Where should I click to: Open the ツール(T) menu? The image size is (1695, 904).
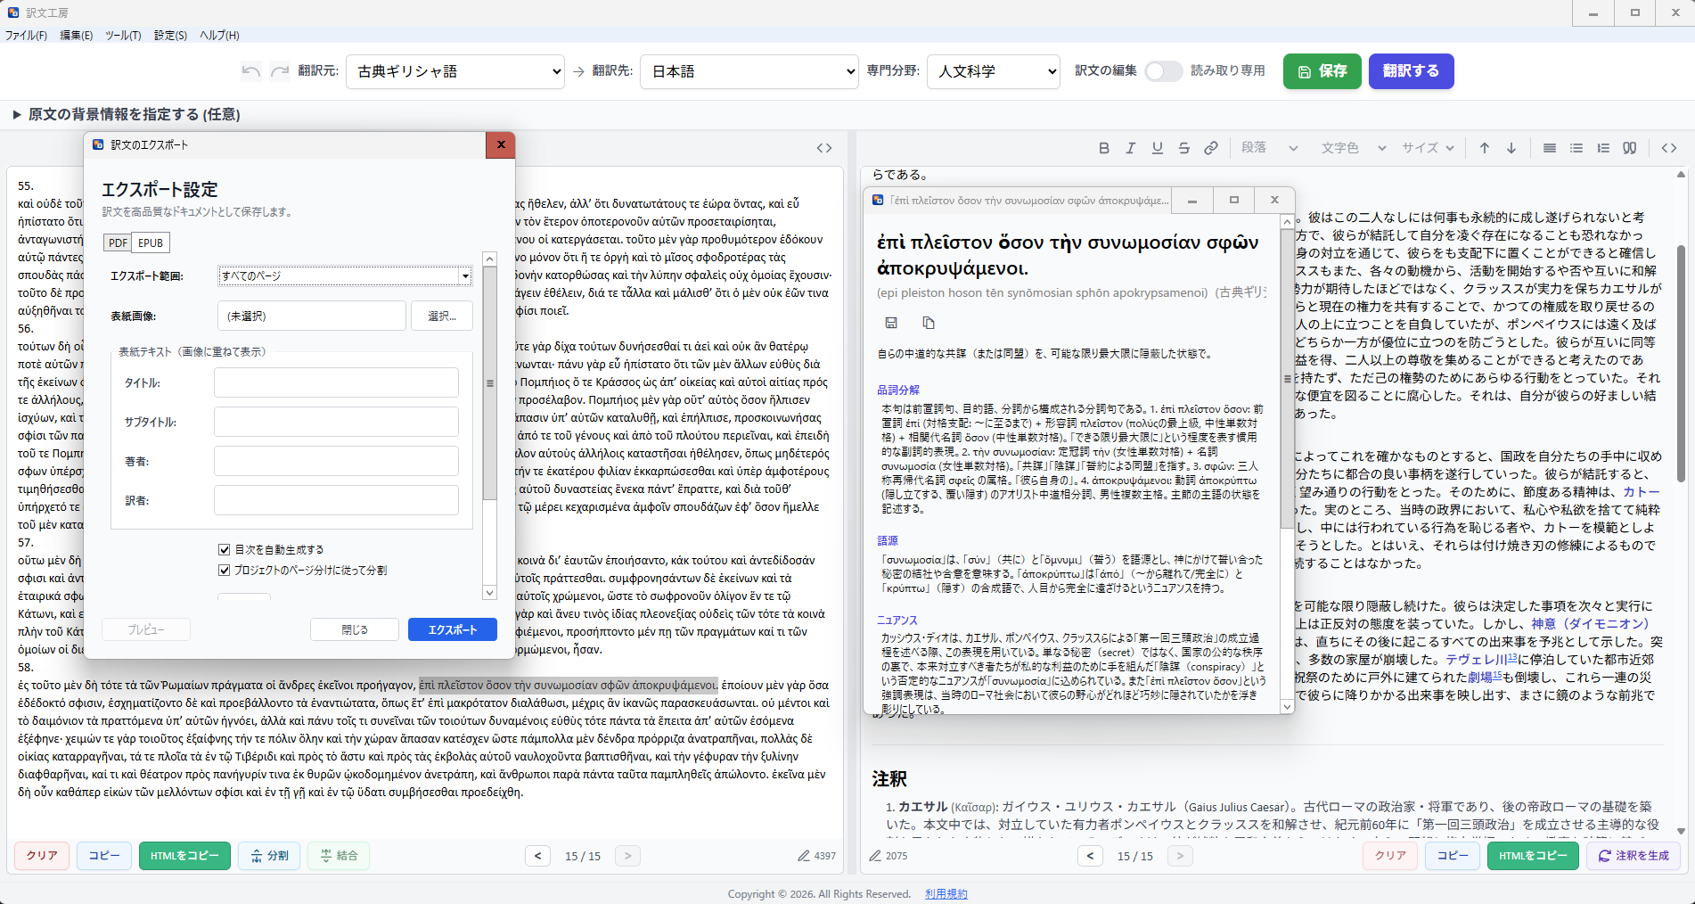(123, 36)
